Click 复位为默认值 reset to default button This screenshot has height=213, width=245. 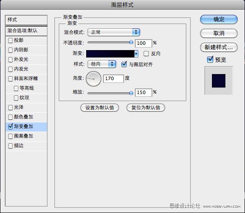[x=146, y=108]
